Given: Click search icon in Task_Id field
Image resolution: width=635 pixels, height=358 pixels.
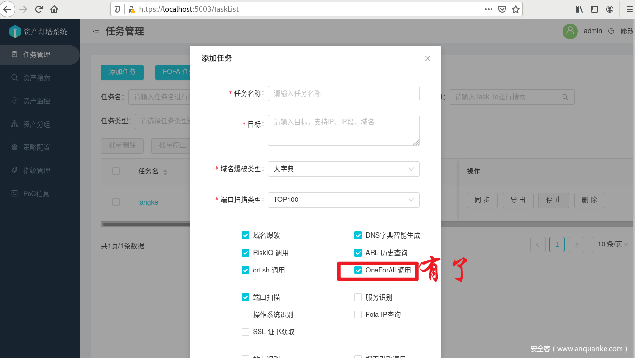Looking at the screenshot, I should (565, 97).
